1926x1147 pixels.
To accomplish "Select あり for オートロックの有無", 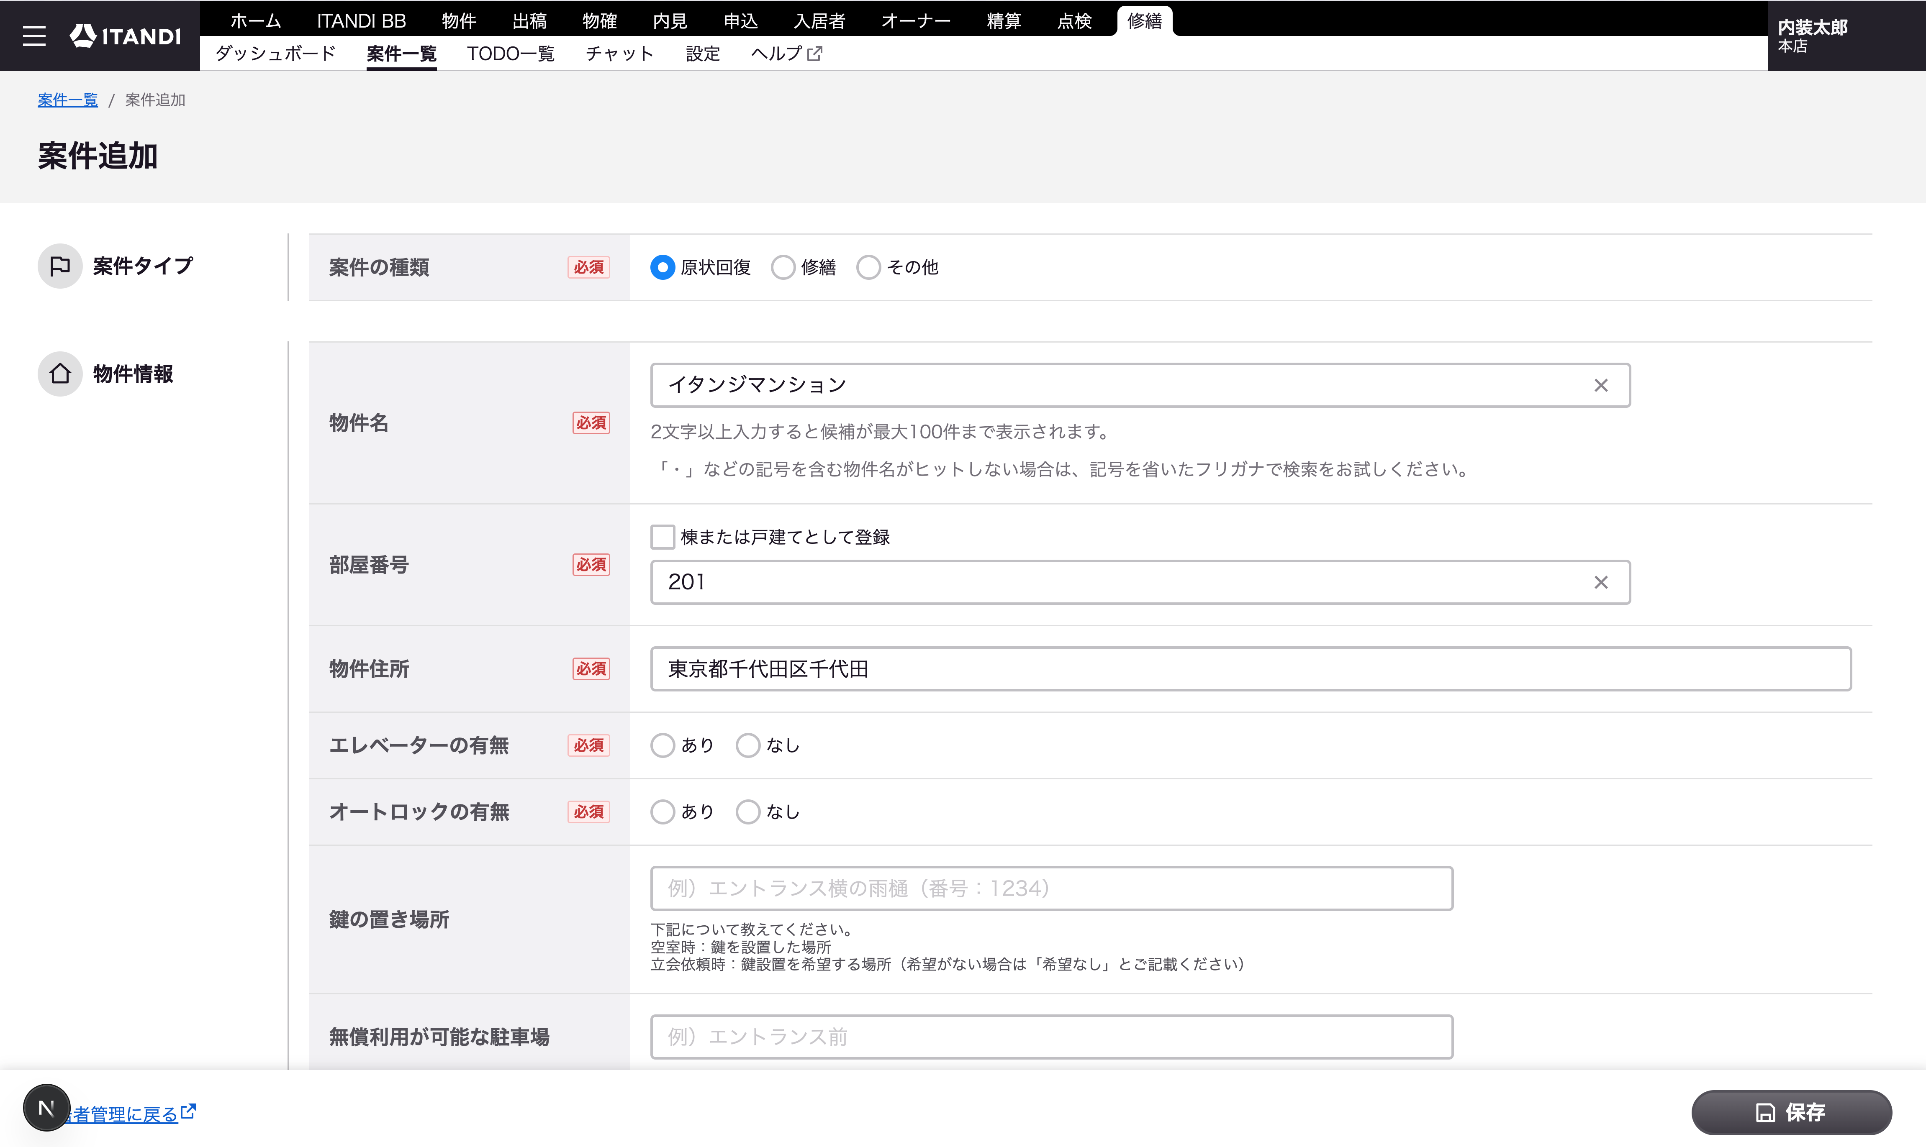I will (x=663, y=812).
